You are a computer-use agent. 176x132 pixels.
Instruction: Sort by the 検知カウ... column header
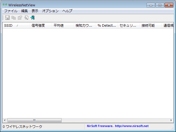click(x=85, y=25)
